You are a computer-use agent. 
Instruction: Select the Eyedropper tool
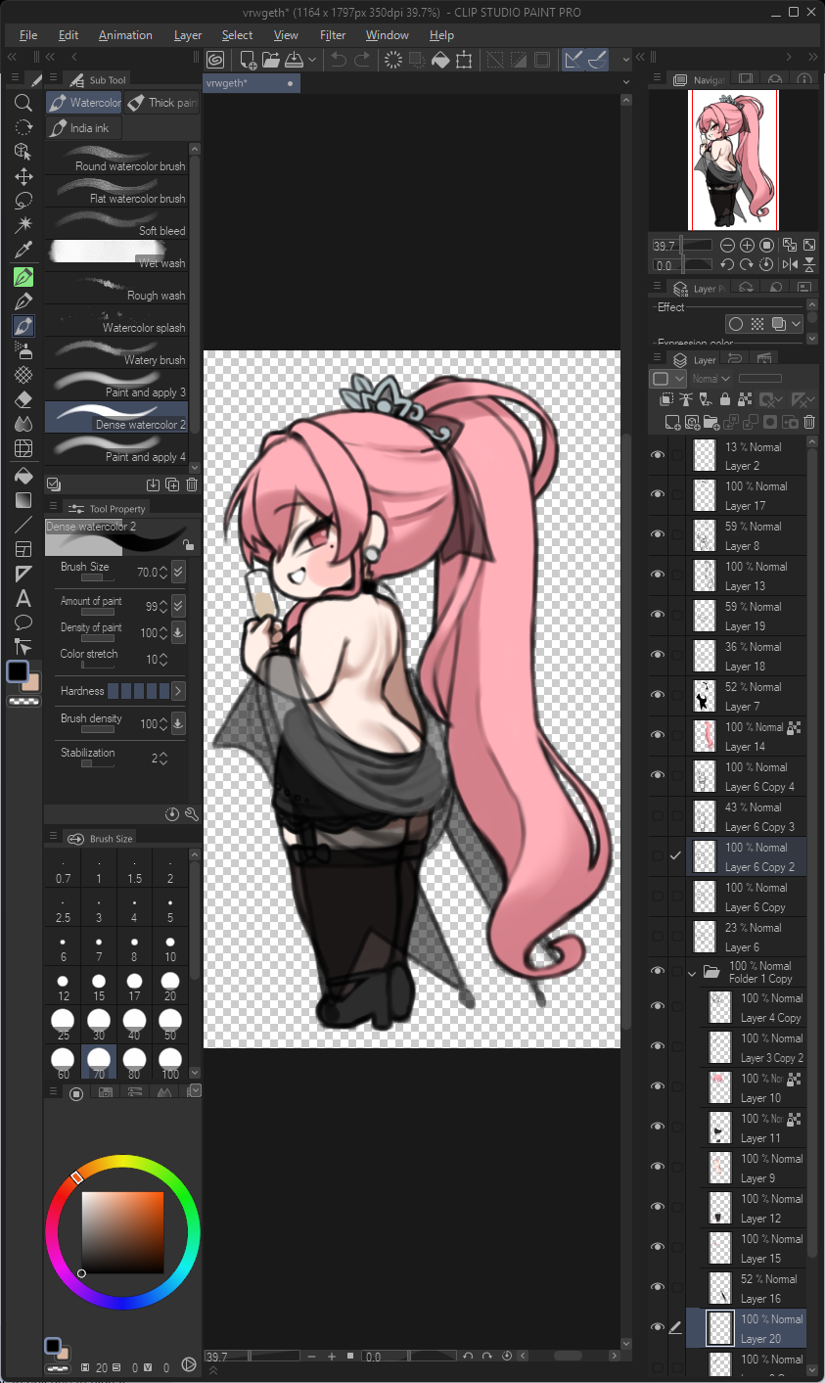coord(24,252)
